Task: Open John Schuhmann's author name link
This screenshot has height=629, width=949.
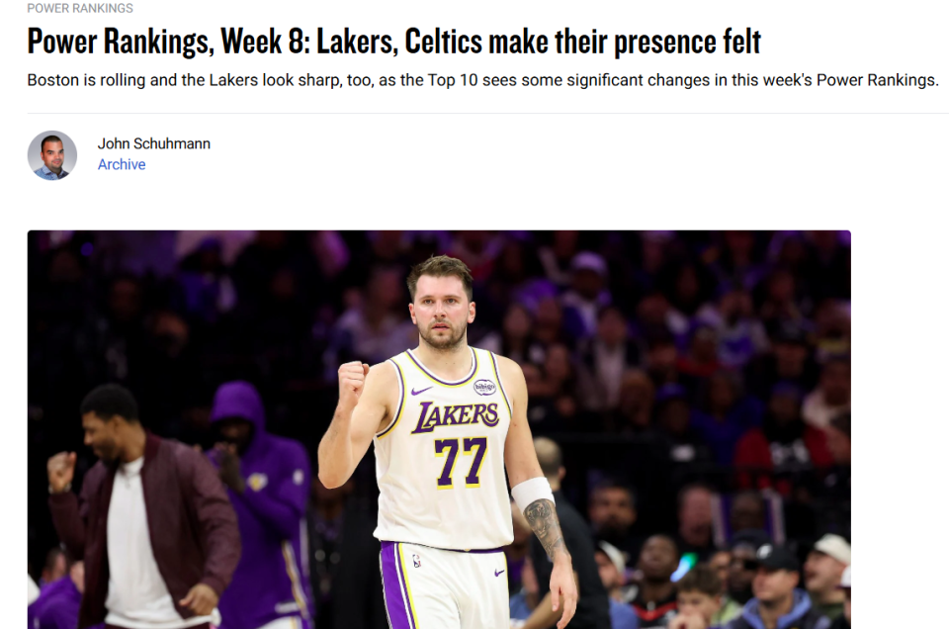Action: [153, 143]
